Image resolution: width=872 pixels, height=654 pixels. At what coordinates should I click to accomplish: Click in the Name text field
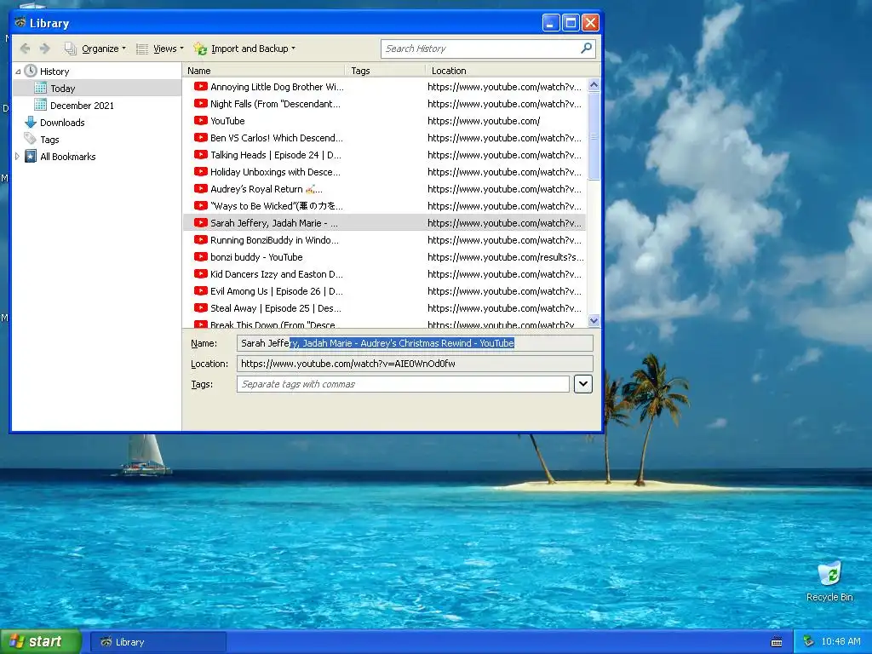[415, 343]
